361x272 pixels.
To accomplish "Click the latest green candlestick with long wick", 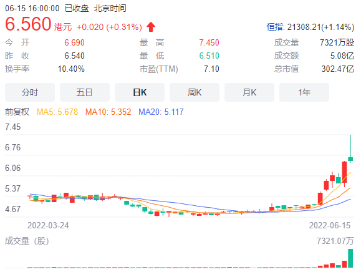I will coord(350,159).
